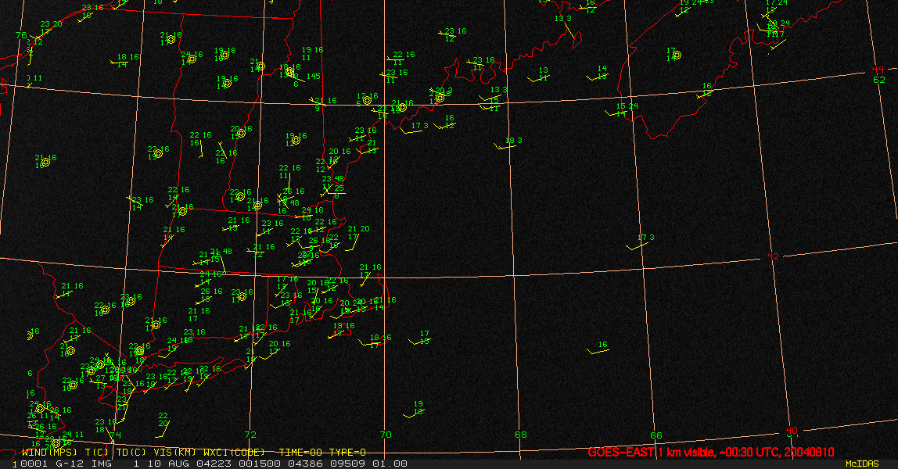898x469 pixels.
Task: Click the 09509 value in status line
Action: (348, 464)
